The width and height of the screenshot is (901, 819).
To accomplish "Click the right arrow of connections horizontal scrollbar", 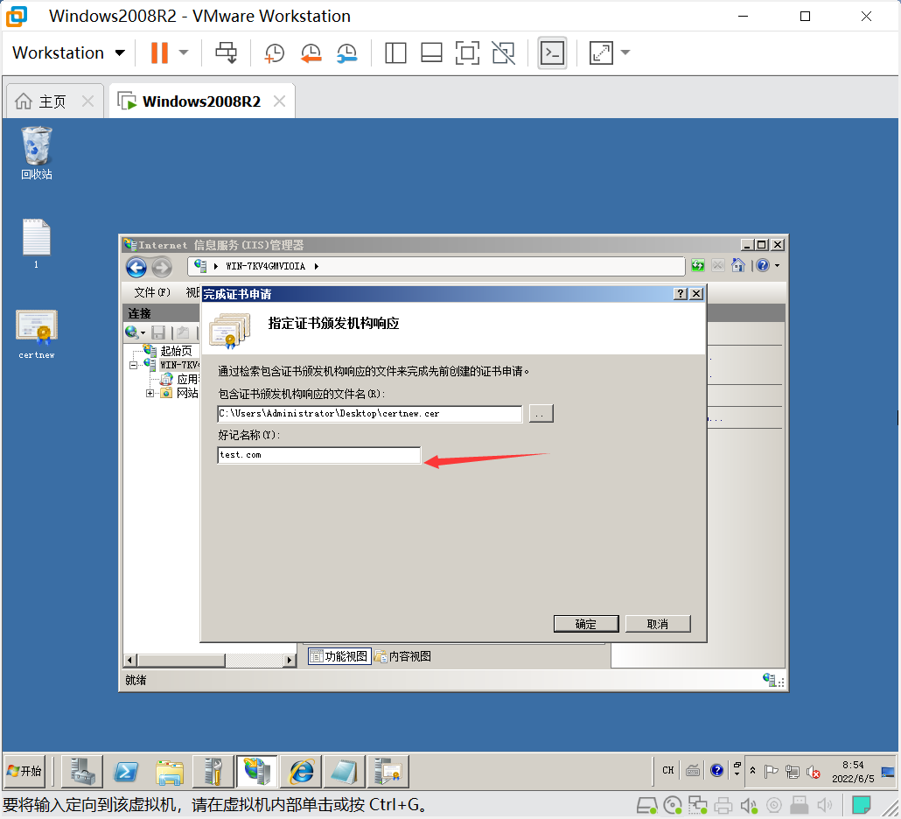I will pyautogui.click(x=290, y=661).
